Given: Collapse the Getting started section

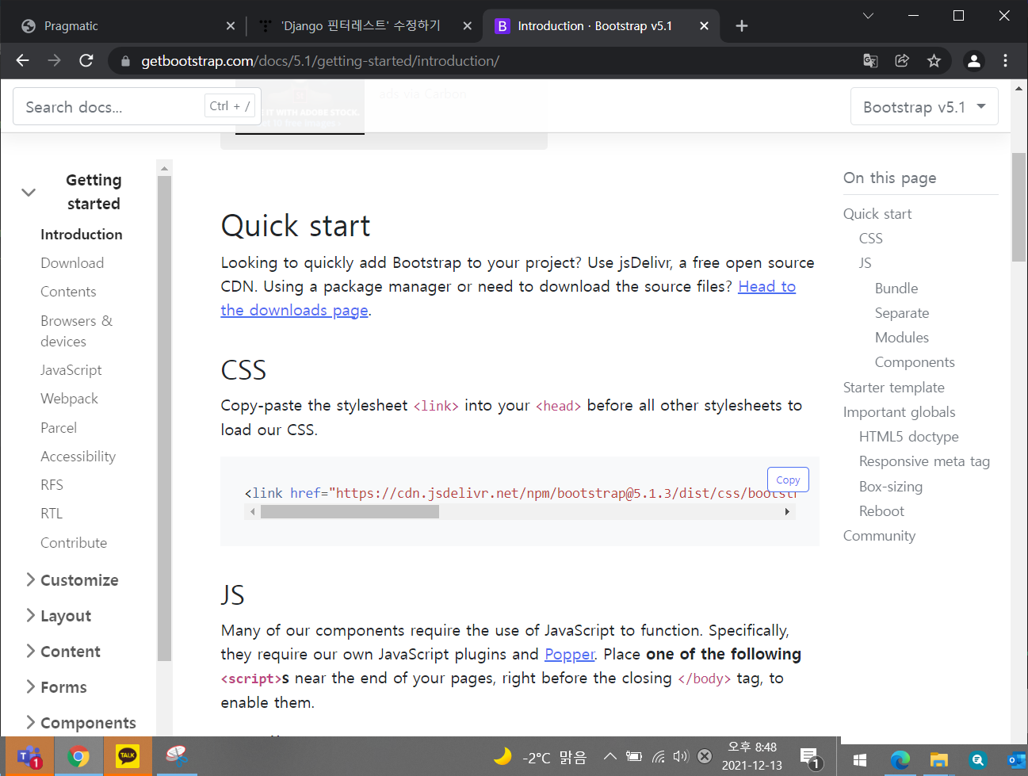Looking at the screenshot, I should 29,192.
